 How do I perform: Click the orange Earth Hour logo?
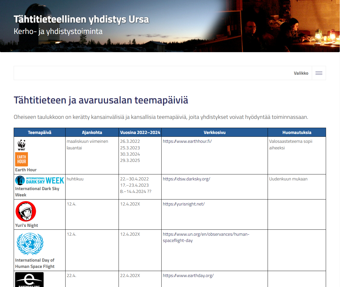(x=21, y=159)
